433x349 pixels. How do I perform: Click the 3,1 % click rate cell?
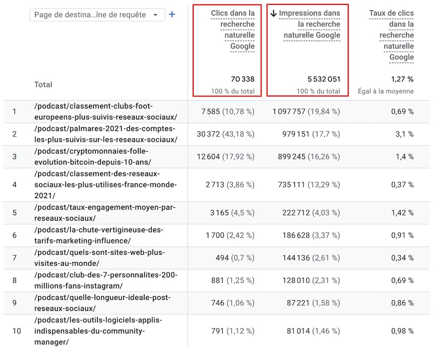(405, 134)
